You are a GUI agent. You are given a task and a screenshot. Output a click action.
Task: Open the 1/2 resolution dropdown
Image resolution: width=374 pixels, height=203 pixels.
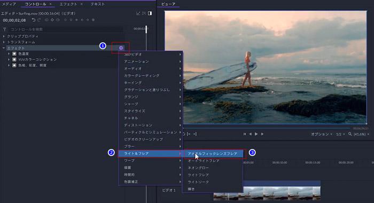click(340, 134)
